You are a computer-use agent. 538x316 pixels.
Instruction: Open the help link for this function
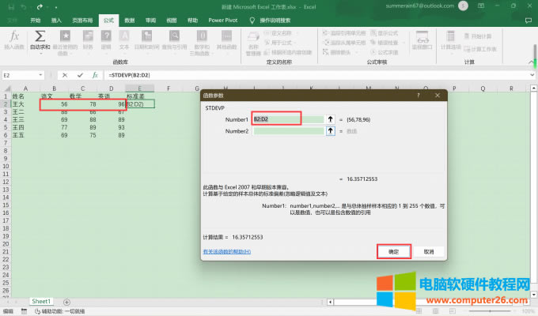point(226,251)
